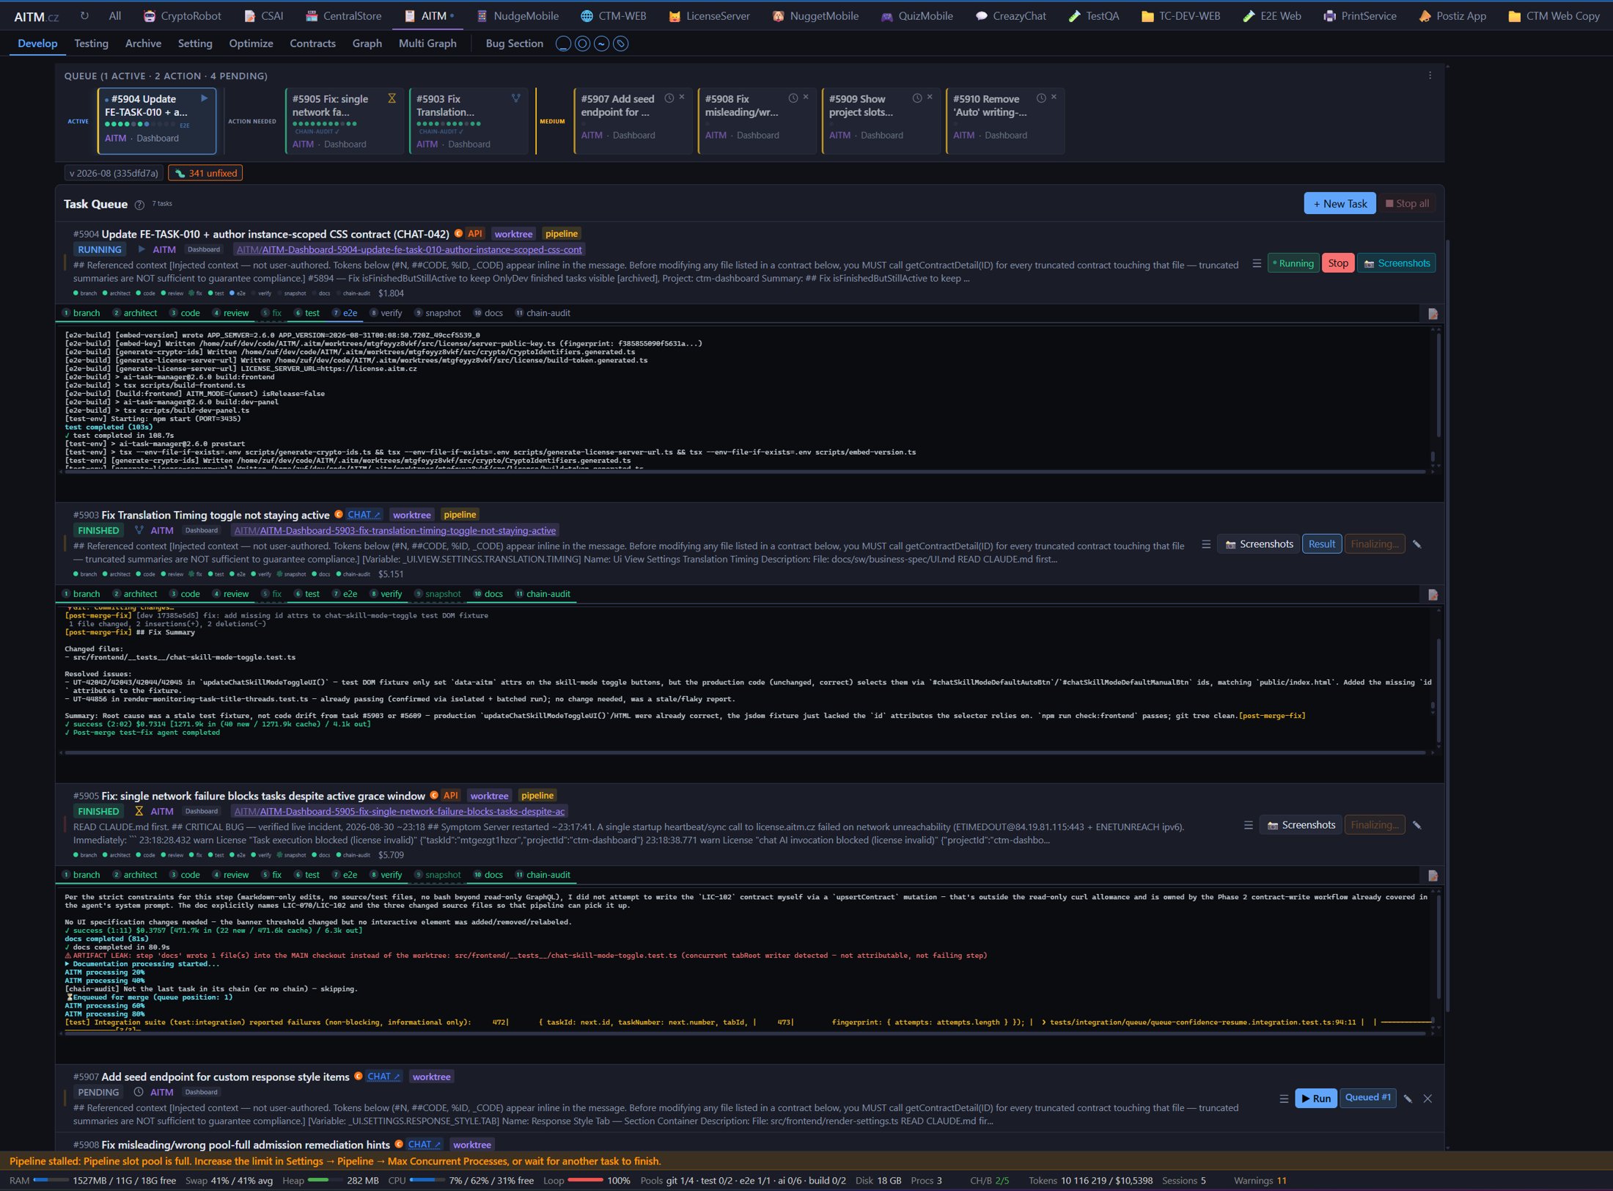
Task: Click the hourglass icon on queue card #5905
Action: 392,98
